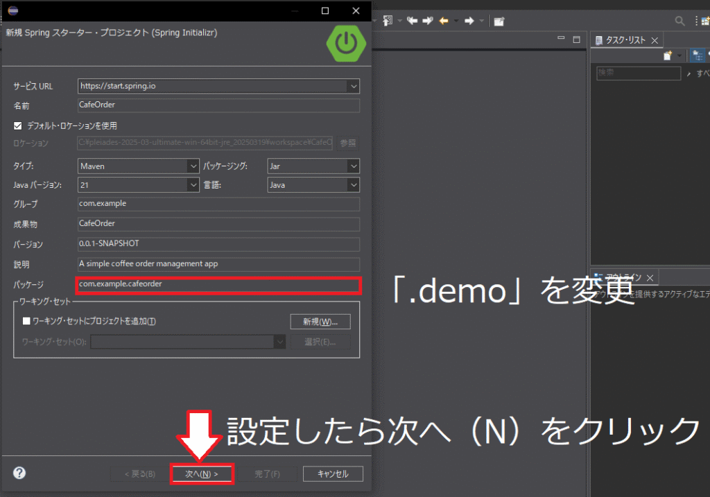Click the バージョン field with 0.0.1-SNAPSHOT

(218, 243)
